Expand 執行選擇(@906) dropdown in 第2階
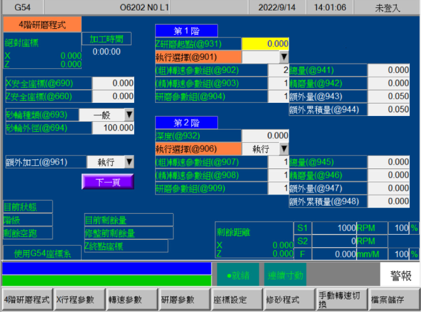Image resolution: width=421 pixels, height=312 pixels. [283, 149]
